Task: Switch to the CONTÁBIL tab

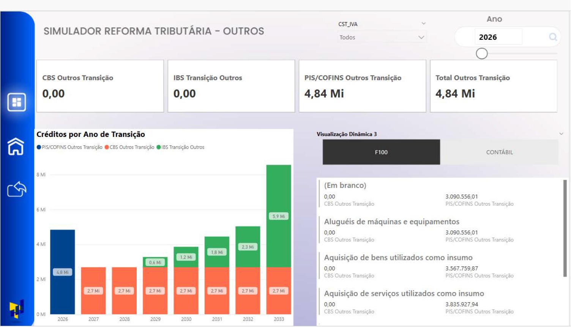Action: click(499, 152)
